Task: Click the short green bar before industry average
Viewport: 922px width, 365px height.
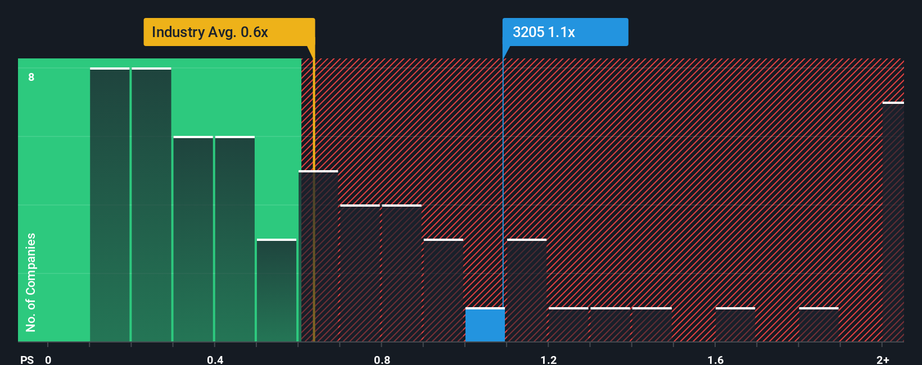Action: (277, 290)
